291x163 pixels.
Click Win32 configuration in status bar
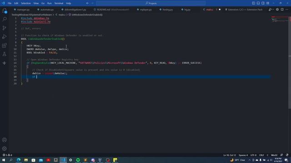tap(274, 155)
